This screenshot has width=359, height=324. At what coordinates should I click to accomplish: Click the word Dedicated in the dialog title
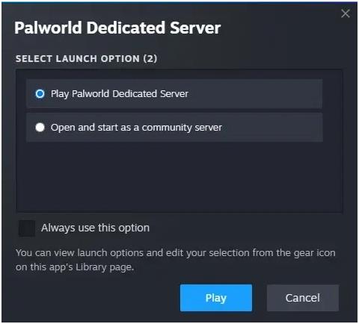pyautogui.click(x=126, y=28)
